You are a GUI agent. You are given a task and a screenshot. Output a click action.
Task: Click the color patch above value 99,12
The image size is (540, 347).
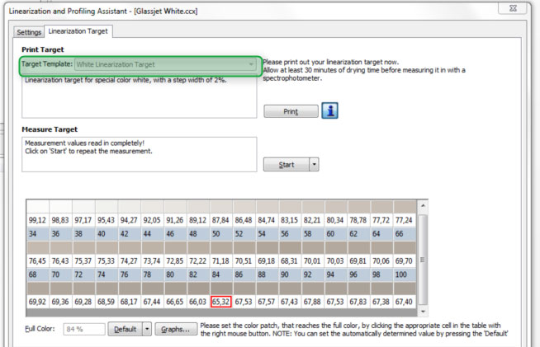point(37,205)
